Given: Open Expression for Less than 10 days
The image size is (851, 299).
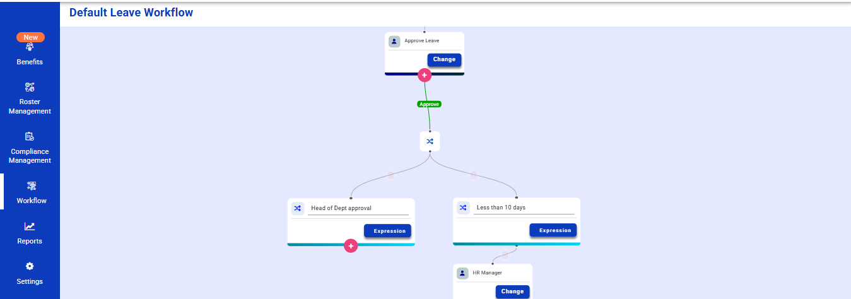Looking at the screenshot, I should (553, 230).
